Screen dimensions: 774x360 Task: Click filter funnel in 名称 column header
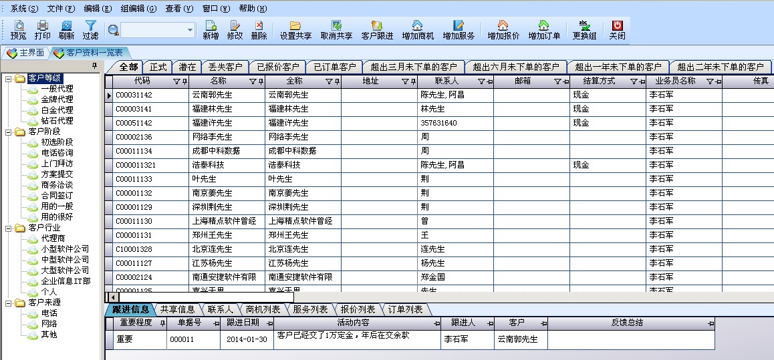tap(253, 81)
